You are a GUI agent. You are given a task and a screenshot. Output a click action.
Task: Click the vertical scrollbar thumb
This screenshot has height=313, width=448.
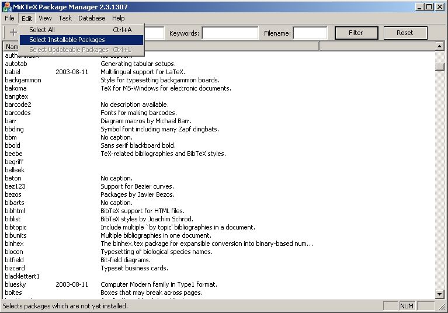[440, 67]
